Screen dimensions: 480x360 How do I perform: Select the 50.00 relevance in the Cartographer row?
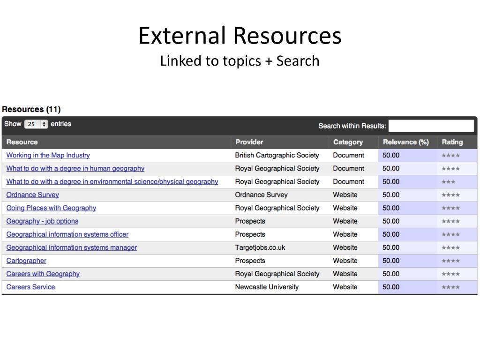[391, 261]
